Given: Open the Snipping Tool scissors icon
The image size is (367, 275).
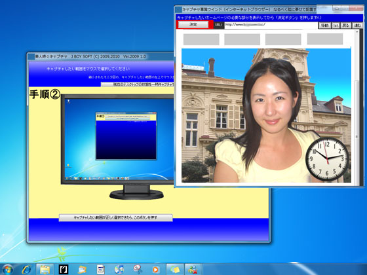Looking at the screenshot, I should pos(138,269).
